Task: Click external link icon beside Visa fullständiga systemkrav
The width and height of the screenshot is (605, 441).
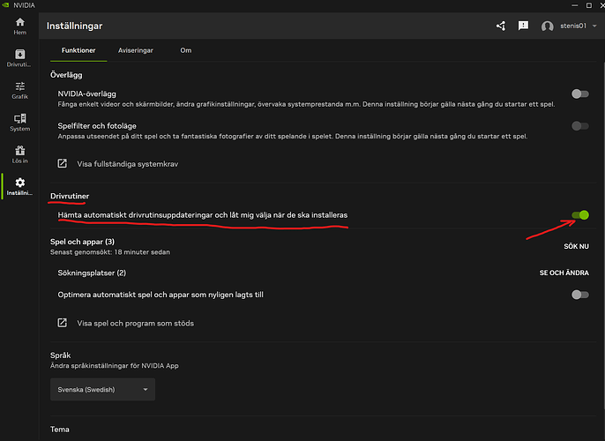Action: tap(62, 163)
